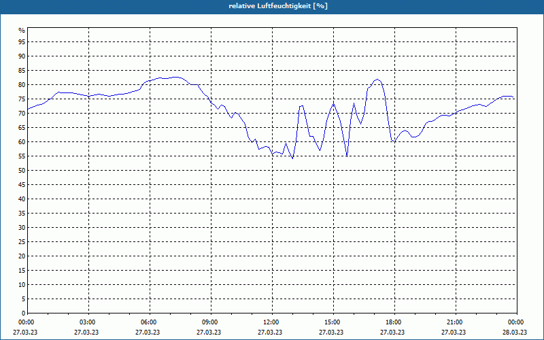The image size is (544, 340).
Task: Click the date label 28.03.23
Action: pos(515,332)
